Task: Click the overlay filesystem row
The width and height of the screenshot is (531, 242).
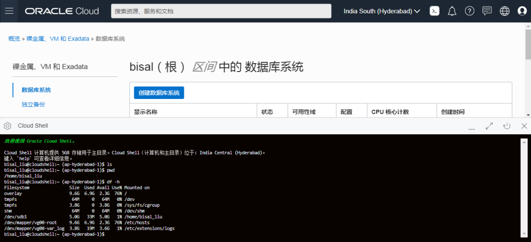Action: [x=66, y=194]
